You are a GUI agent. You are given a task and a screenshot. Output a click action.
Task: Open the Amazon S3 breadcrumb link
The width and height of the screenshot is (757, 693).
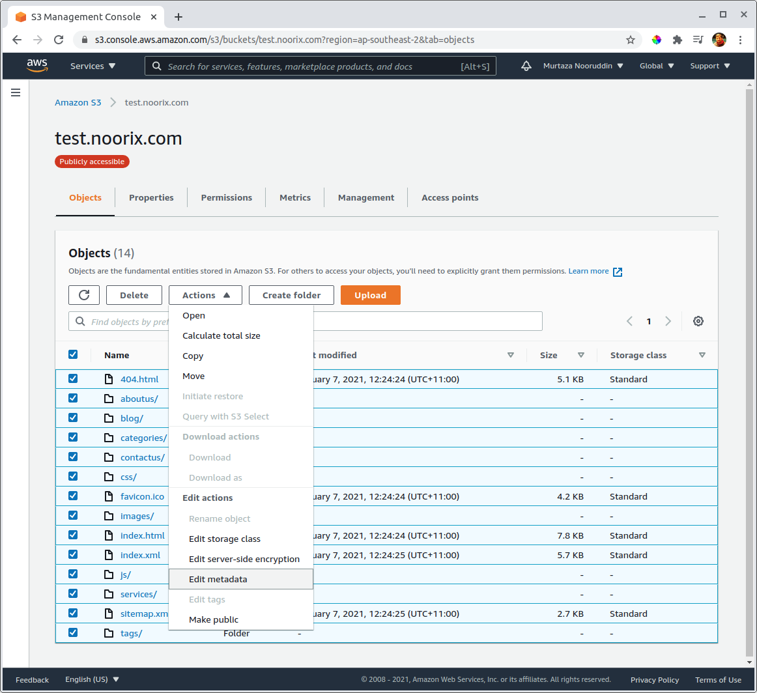pyautogui.click(x=78, y=102)
